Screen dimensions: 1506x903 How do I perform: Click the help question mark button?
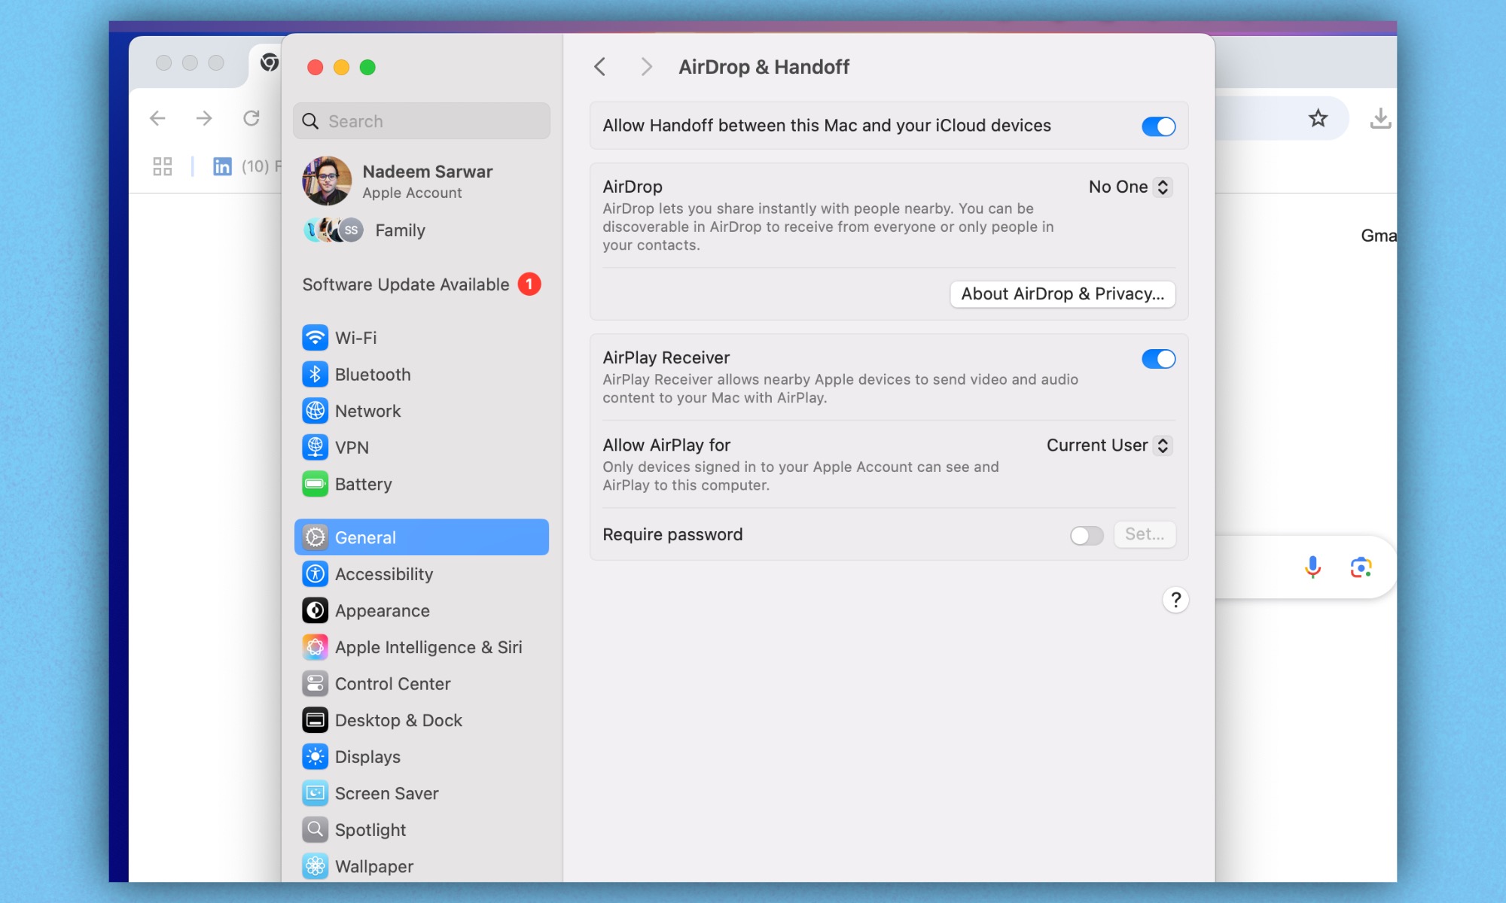(1175, 600)
